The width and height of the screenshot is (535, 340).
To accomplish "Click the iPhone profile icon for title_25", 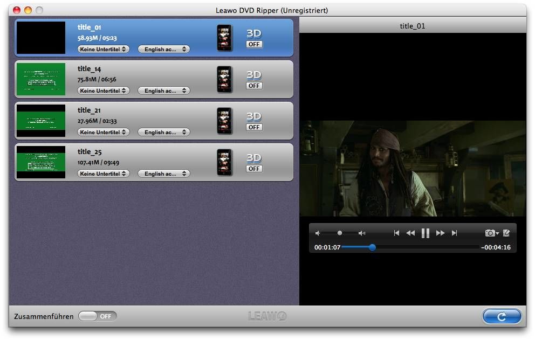I will coord(224,162).
